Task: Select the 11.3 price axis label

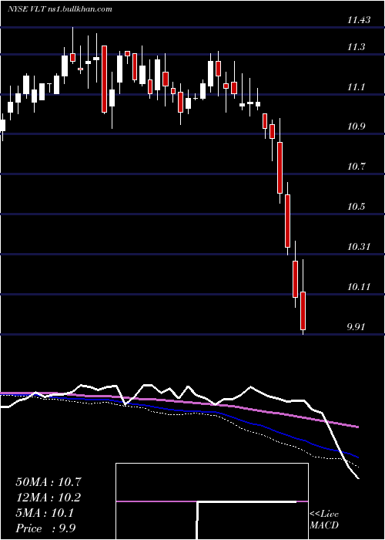Action: pyautogui.click(x=356, y=47)
